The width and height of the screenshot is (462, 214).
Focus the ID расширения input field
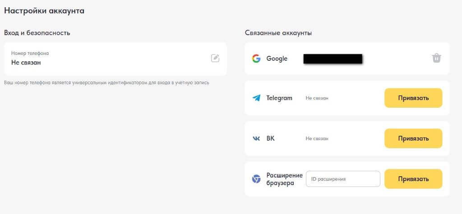[x=343, y=179]
